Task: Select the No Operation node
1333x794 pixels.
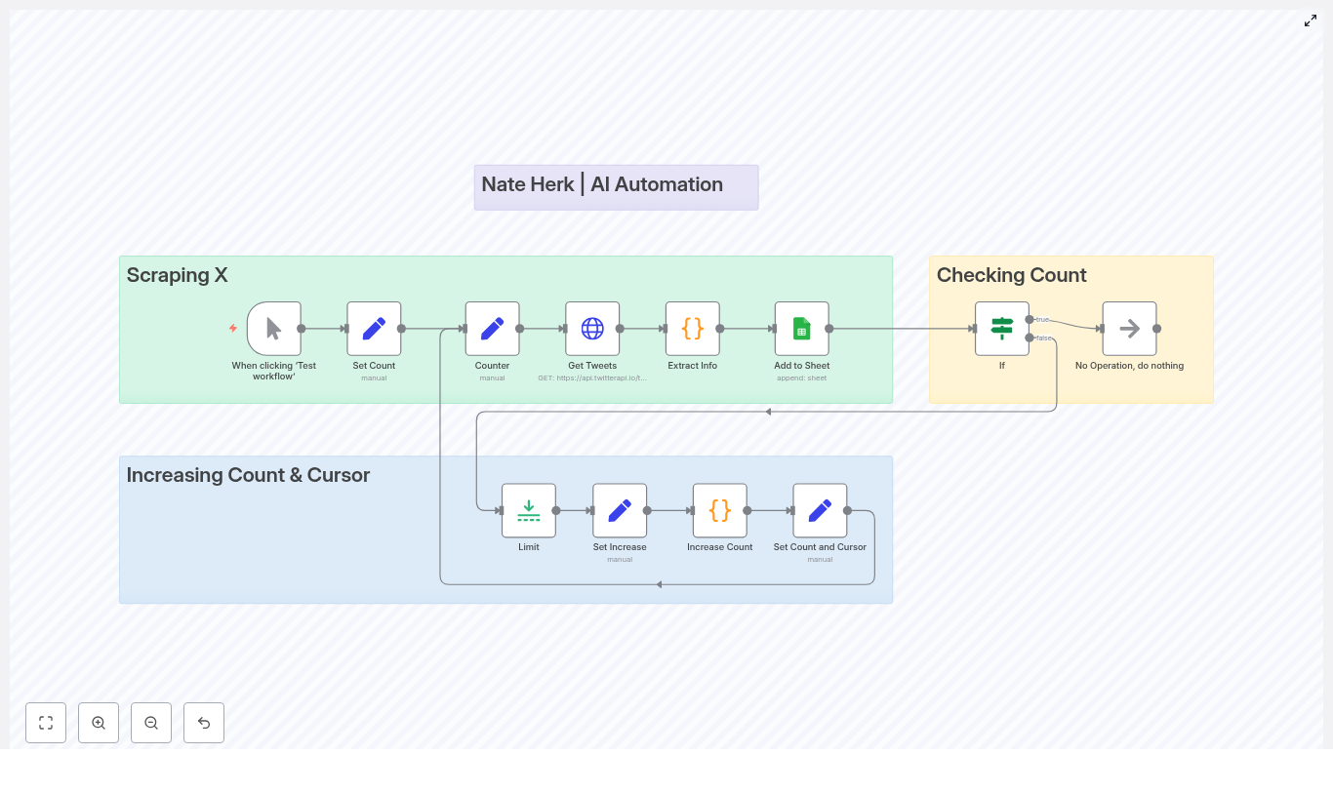Action: (1129, 329)
